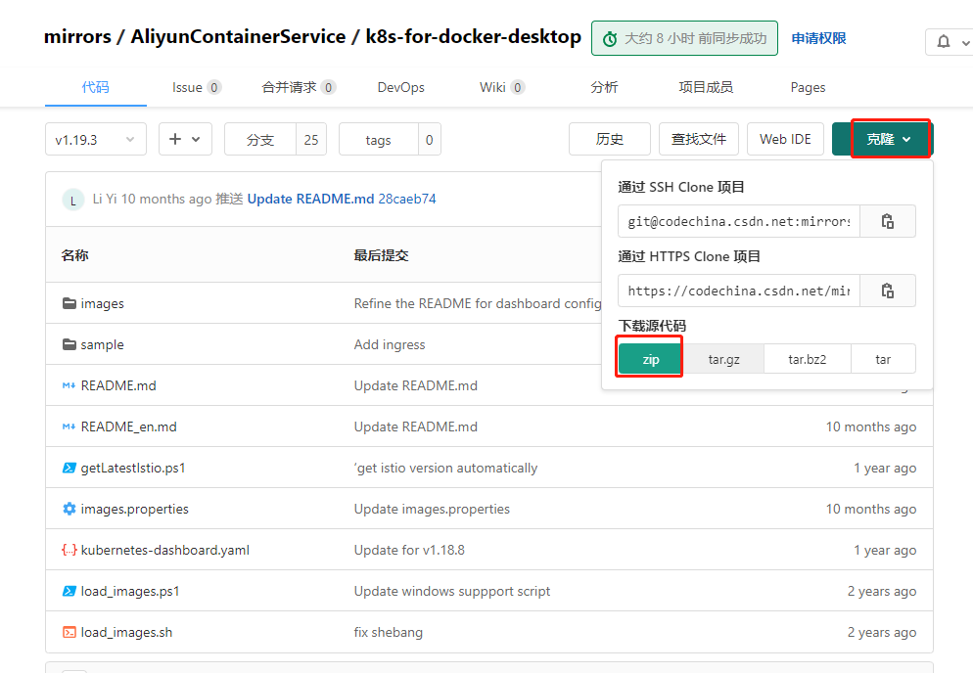This screenshot has width=973, height=673.
Task: Open the images folder
Action: click(x=103, y=303)
